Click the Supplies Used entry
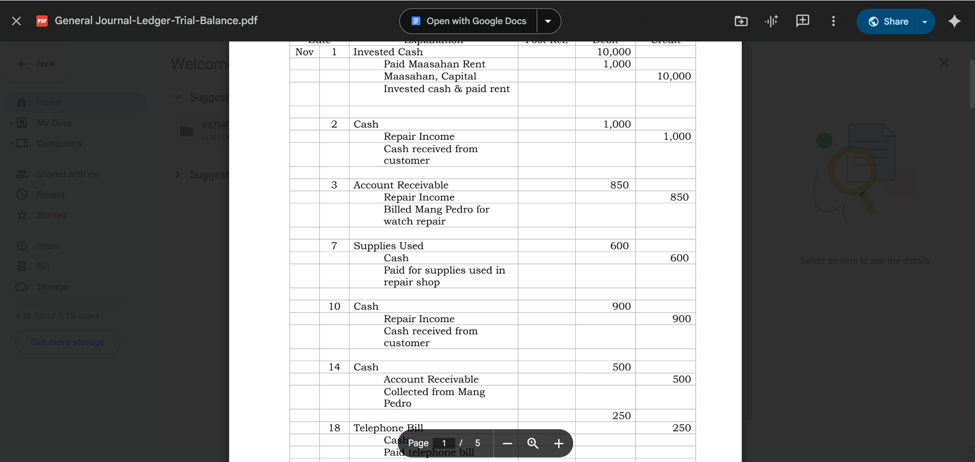The image size is (975, 462). click(x=389, y=246)
